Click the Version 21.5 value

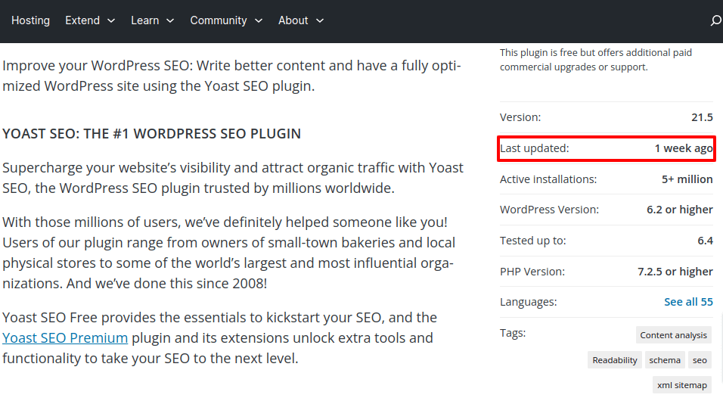[702, 117]
